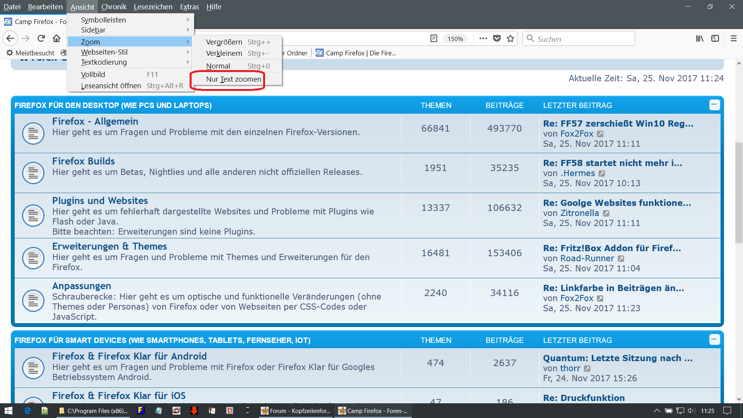
Task: Open page actions three-dots menu
Action: coord(483,38)
